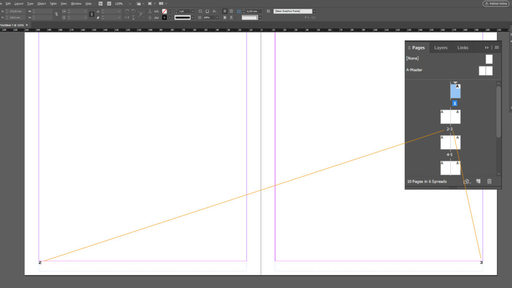Click the Edit Page Size icon
This screenshot has width=512, height=288.
tap(465, 181)
